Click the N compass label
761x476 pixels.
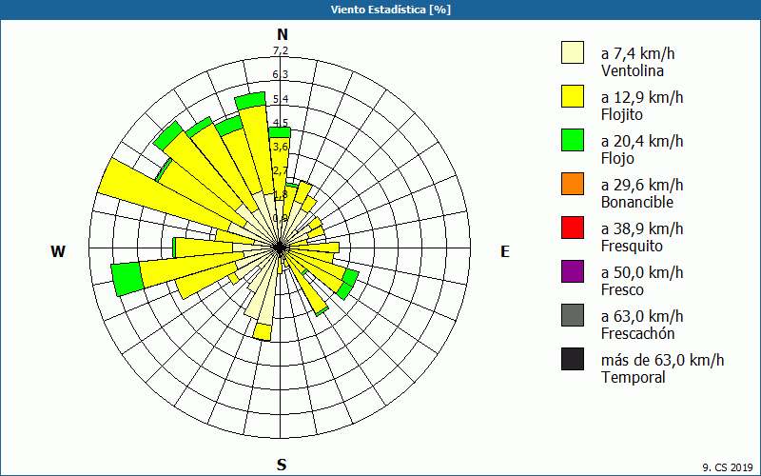(283, 34)
